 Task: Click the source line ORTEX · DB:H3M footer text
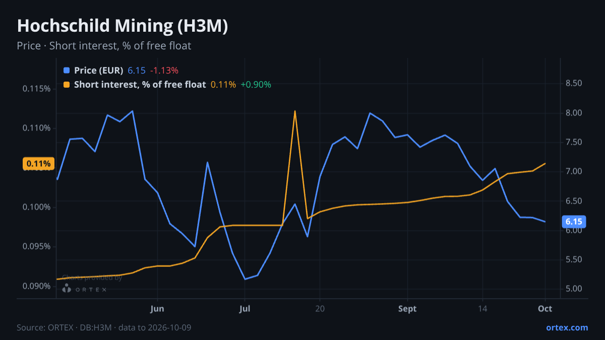point(104,327)
